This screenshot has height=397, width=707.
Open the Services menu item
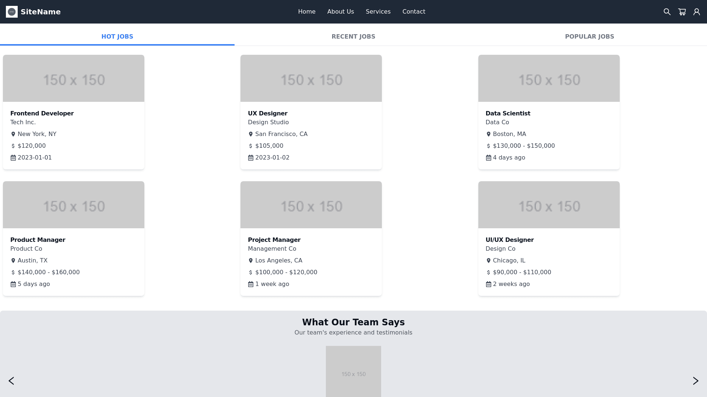pyautogui.click(x=378, y=11)
